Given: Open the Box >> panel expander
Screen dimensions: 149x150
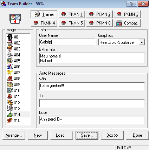Looking at the screenshot, I should [112, 135].
